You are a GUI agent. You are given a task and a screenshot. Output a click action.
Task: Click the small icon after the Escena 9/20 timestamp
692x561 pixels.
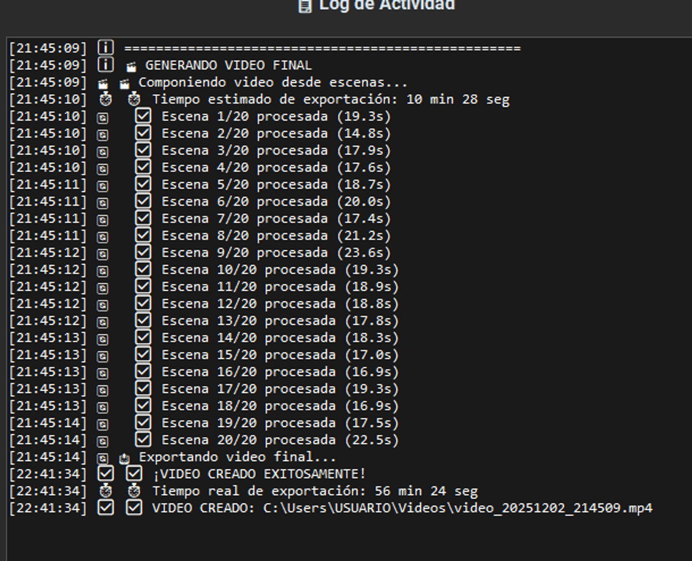click(103, 254)
